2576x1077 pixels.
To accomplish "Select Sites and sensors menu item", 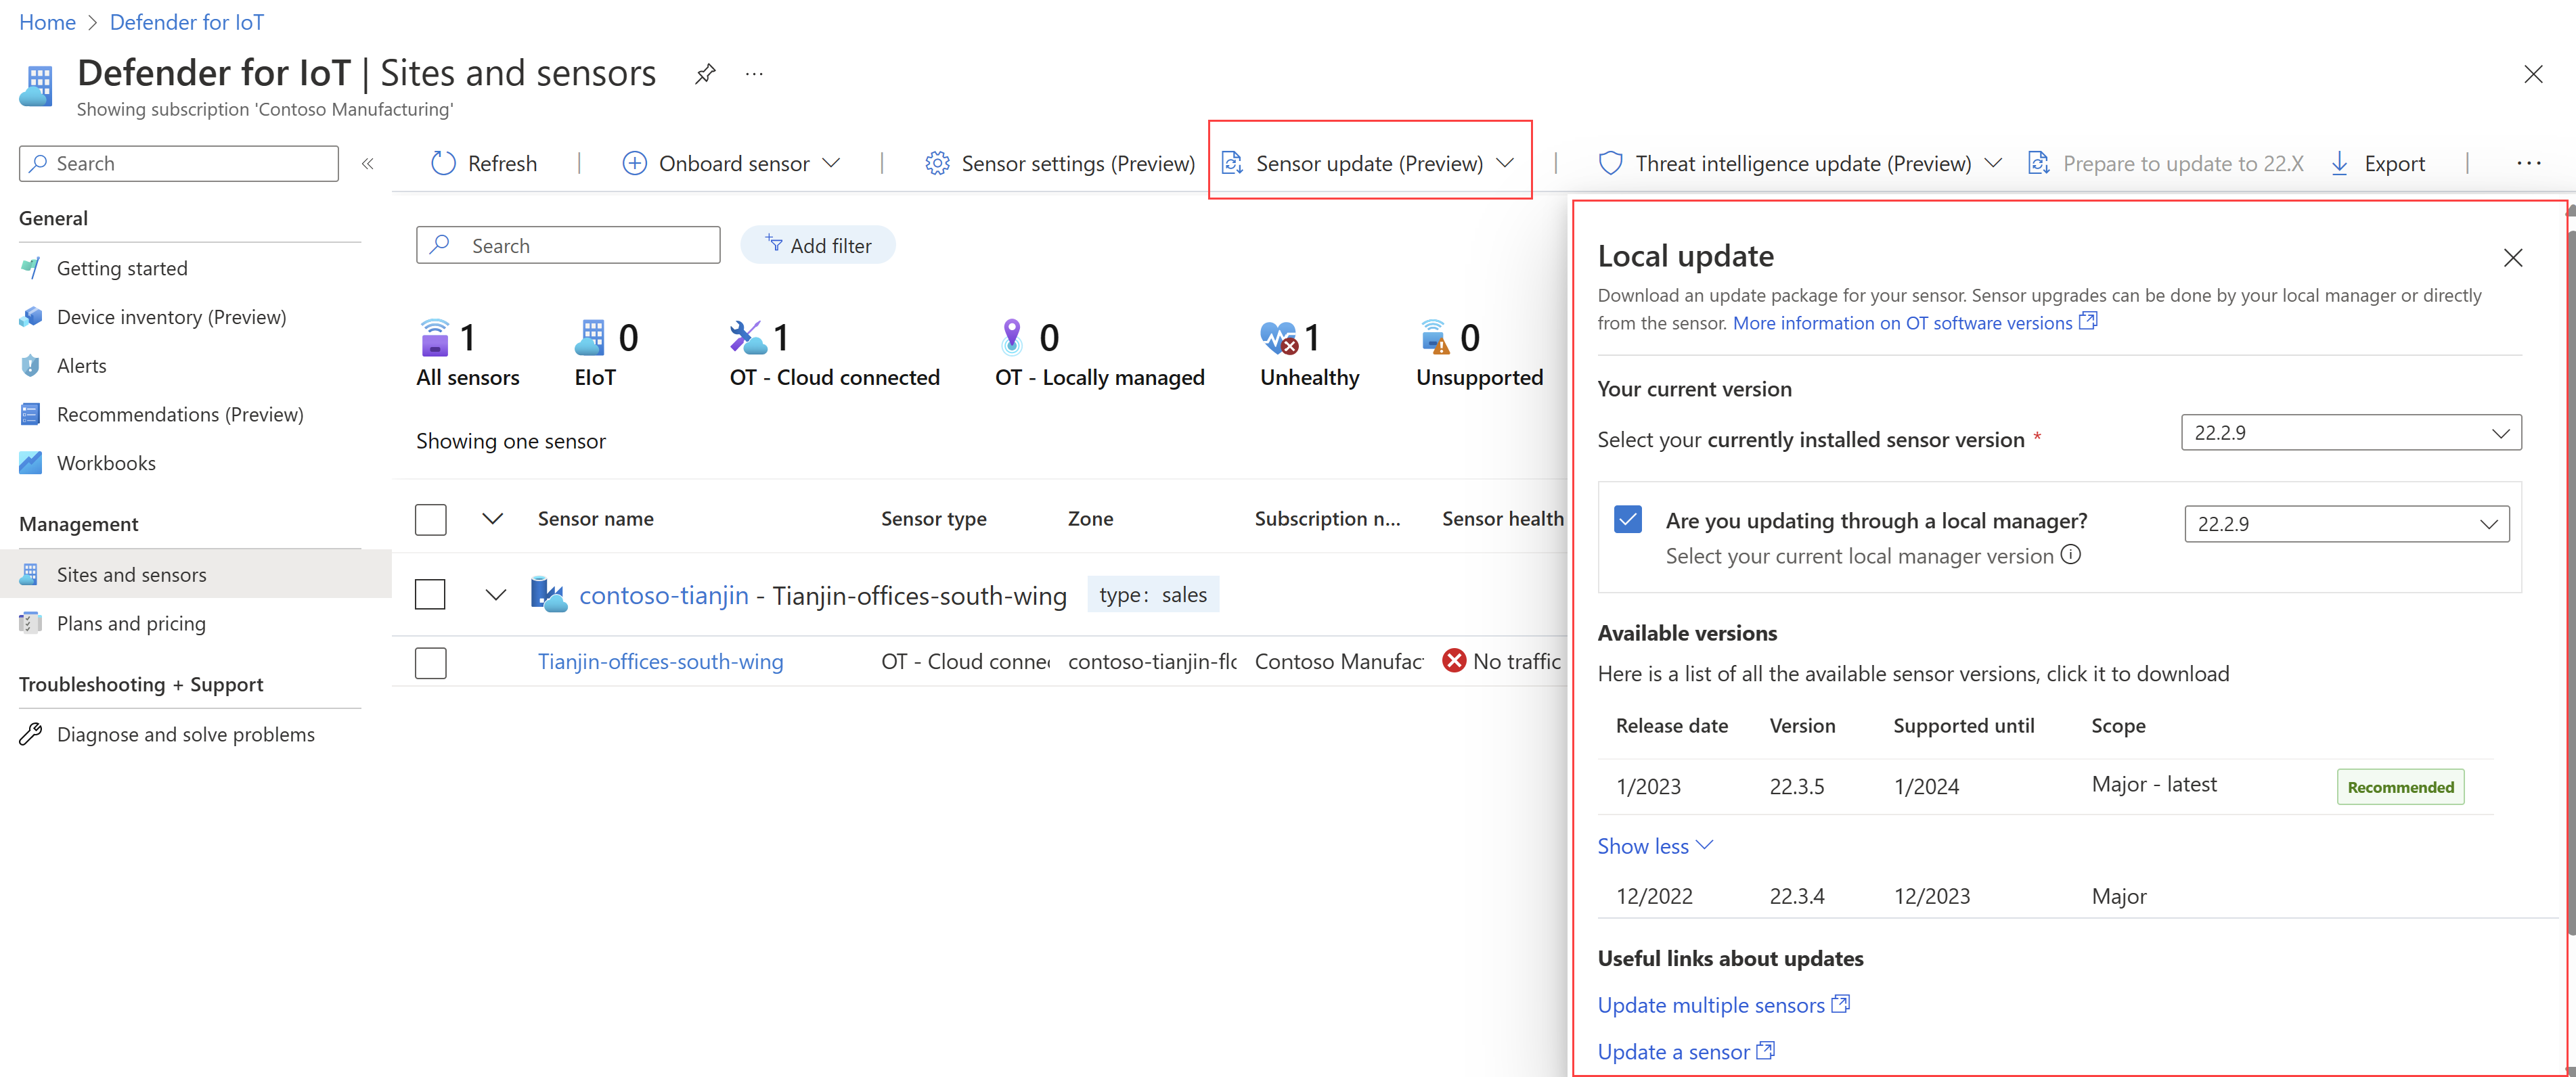I will click(196, 574).
